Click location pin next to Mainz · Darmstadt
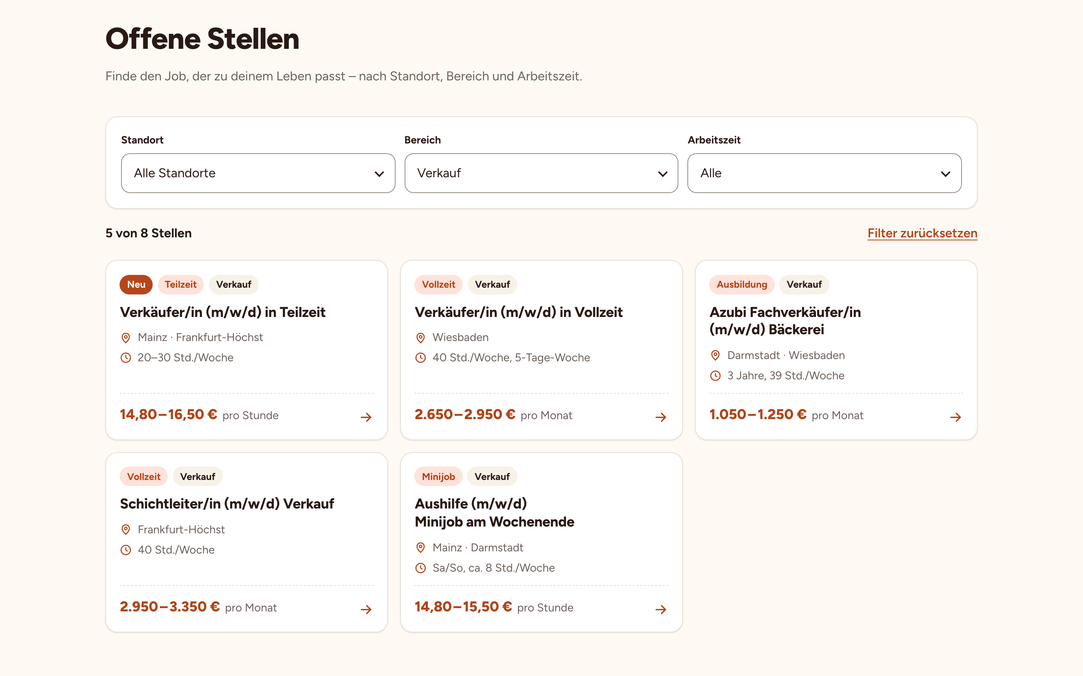The height and width of the screenshot is (676, 1083). 421,548
